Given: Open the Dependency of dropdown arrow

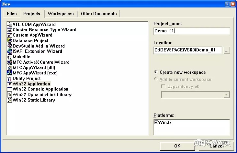Looking at the screenshot, I should [x=226, y=95].
